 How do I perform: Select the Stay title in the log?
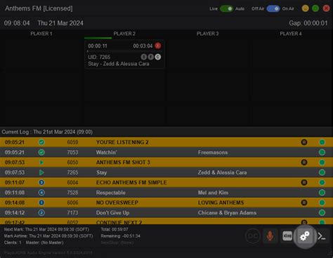pos(101,172)
